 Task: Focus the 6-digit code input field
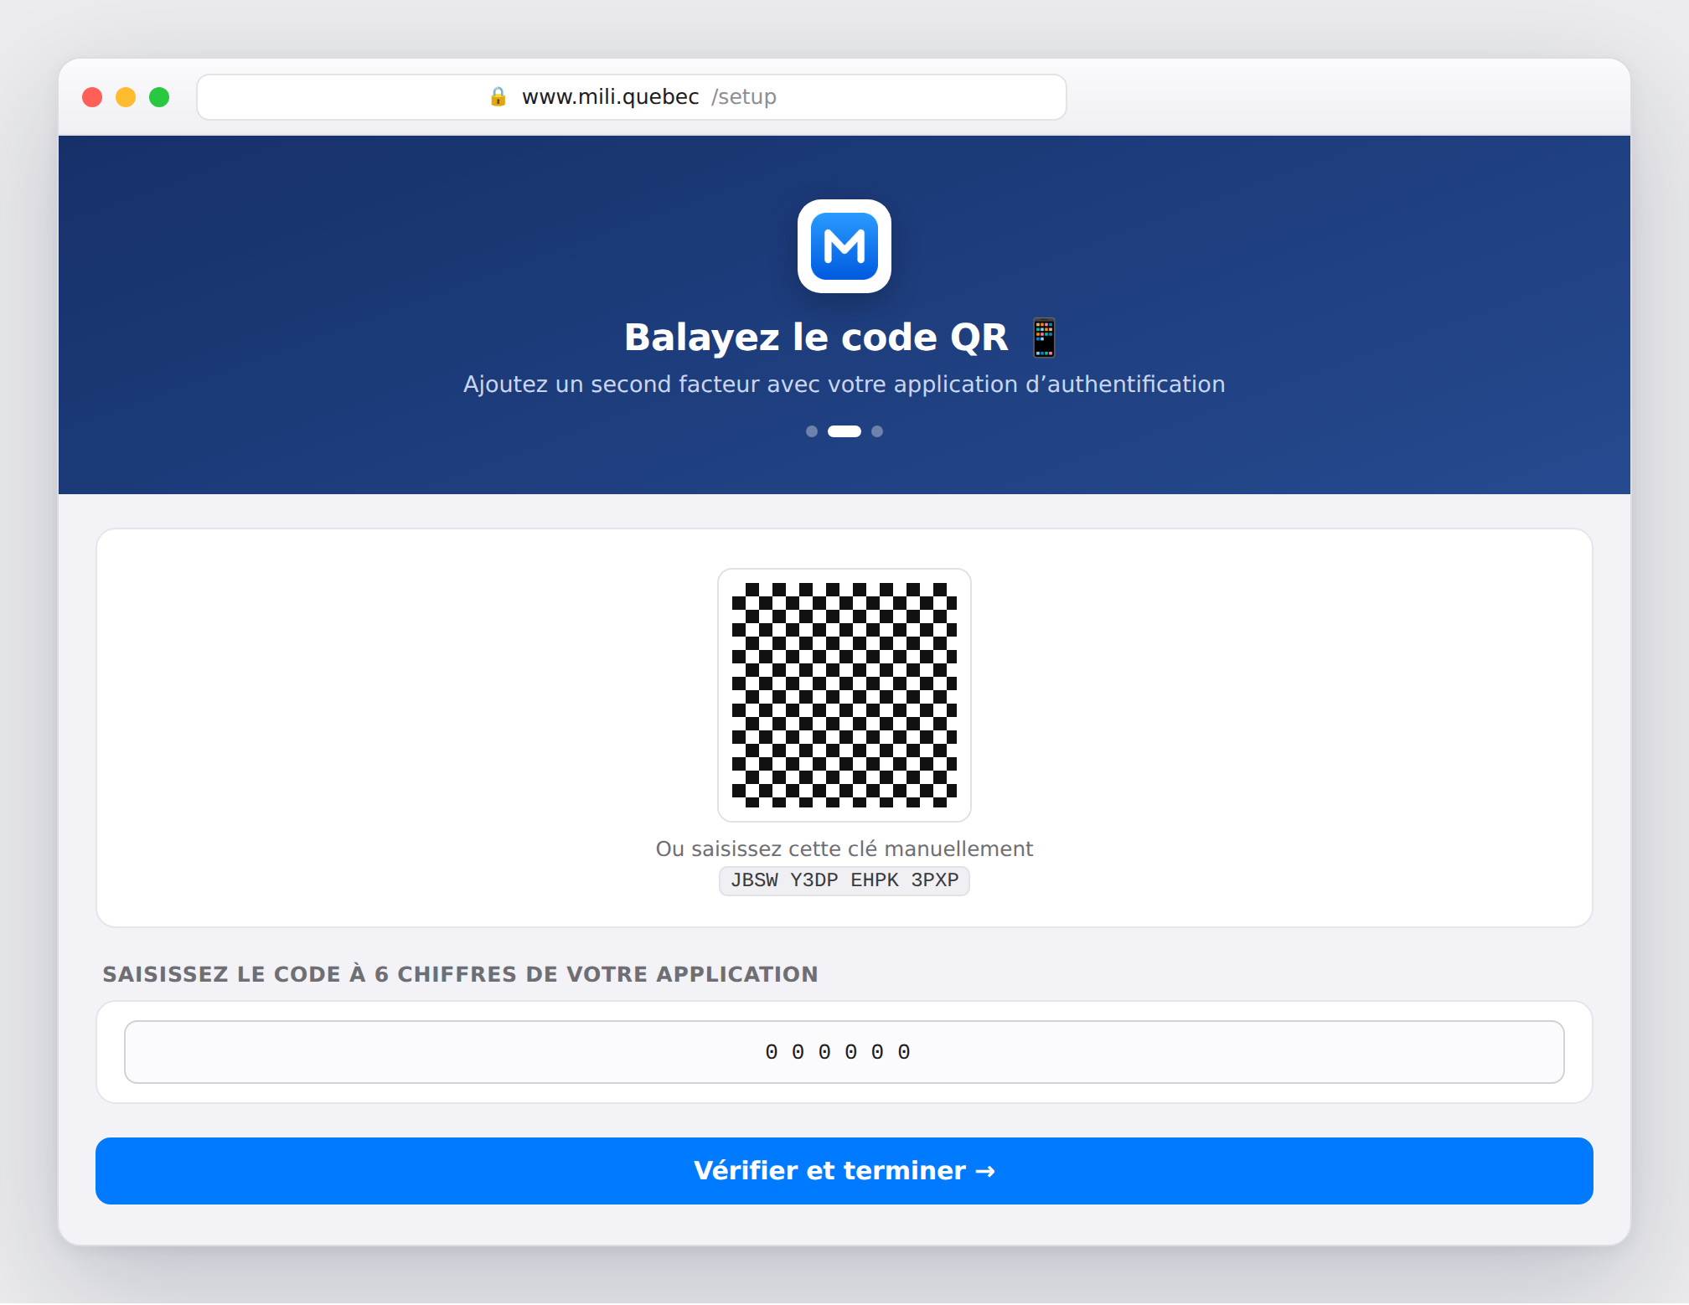844,1052
